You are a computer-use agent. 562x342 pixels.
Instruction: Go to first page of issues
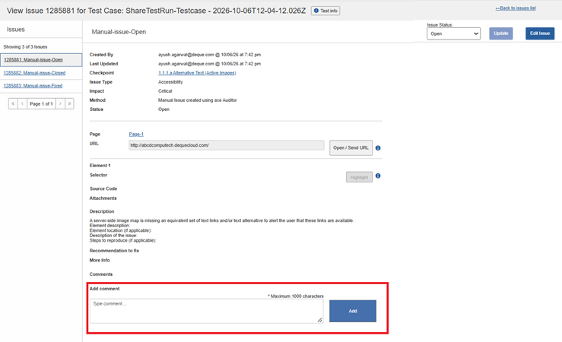(x=13, y=103)
